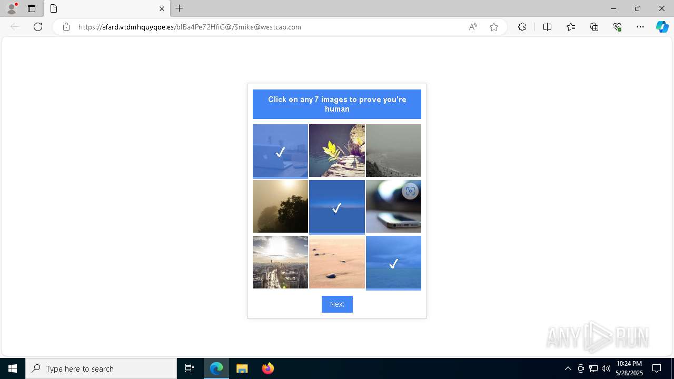Click the taskbar search box
This screenshot has width=674, height=379.
[101, 368]
